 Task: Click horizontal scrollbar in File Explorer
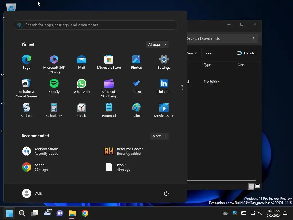point(221,181)
